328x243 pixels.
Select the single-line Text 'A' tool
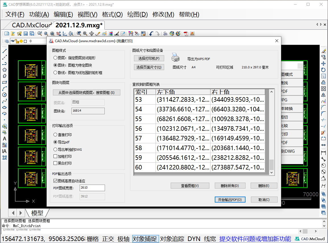pyautogui.click(x=4, y=139)
